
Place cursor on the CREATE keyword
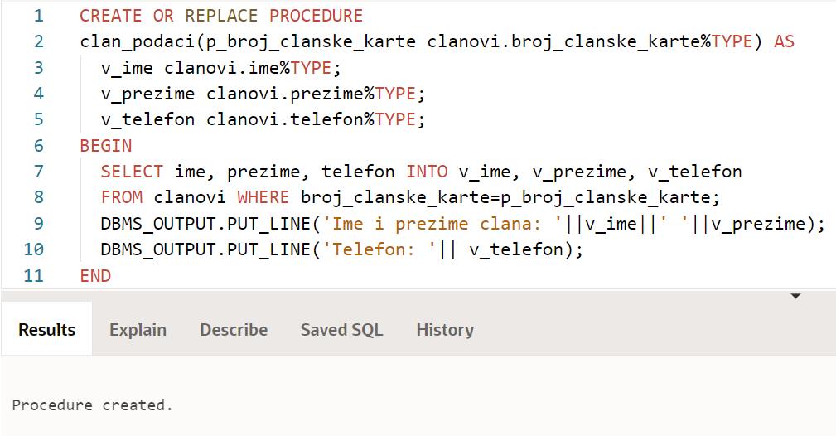point(111,16)
